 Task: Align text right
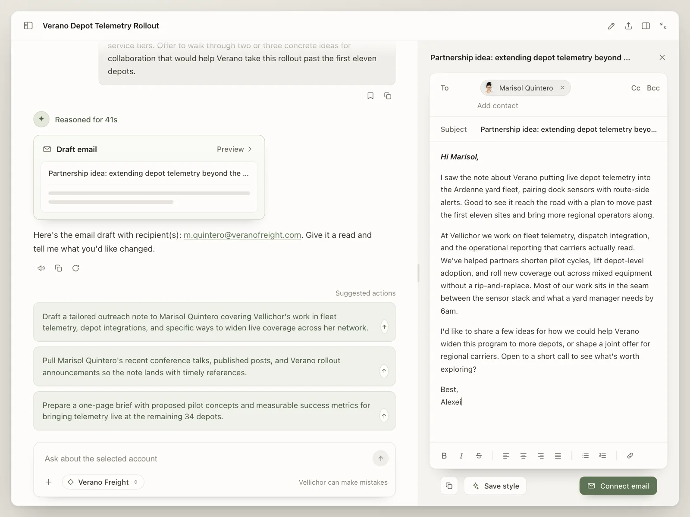click(541, 455)
